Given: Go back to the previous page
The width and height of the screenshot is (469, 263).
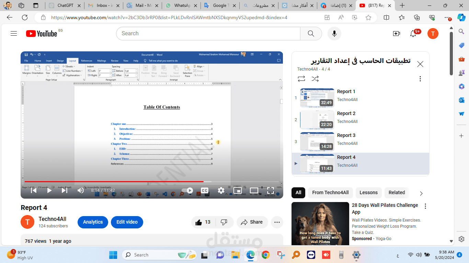Looking at the screenshot, I should pos(10,18).
